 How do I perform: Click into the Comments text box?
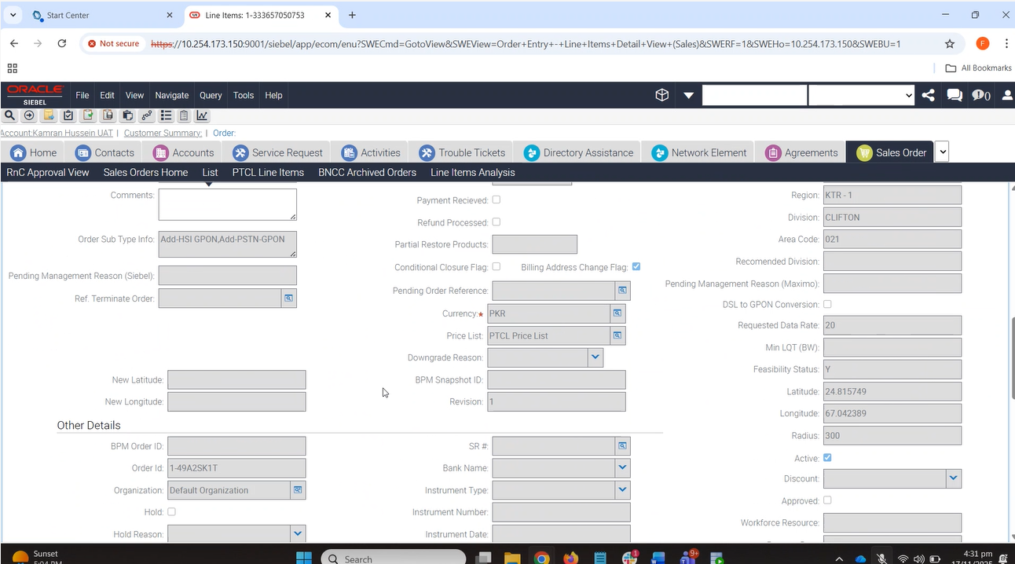click(227, 204)
